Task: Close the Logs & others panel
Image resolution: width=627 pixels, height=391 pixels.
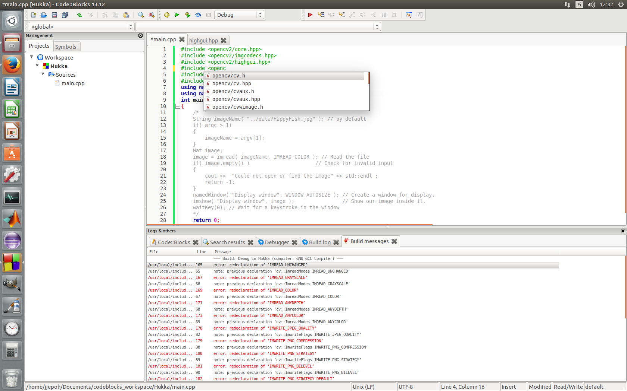Action: tap(623, 231)
